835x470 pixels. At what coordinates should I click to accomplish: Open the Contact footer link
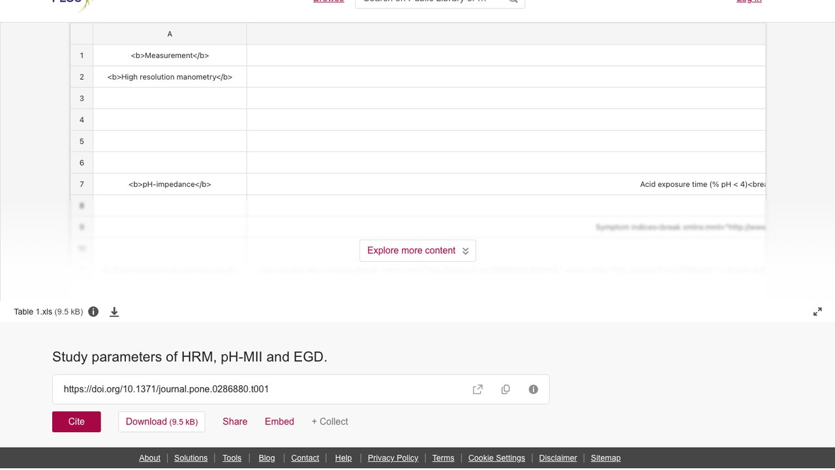click(x=305, y=458)
